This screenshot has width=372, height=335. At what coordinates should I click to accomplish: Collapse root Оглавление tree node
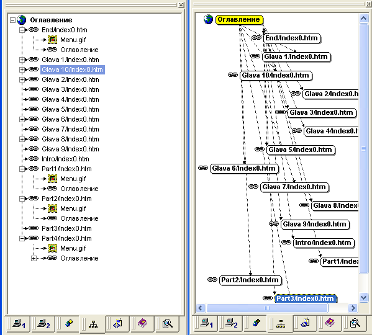(x=12, y=20)
